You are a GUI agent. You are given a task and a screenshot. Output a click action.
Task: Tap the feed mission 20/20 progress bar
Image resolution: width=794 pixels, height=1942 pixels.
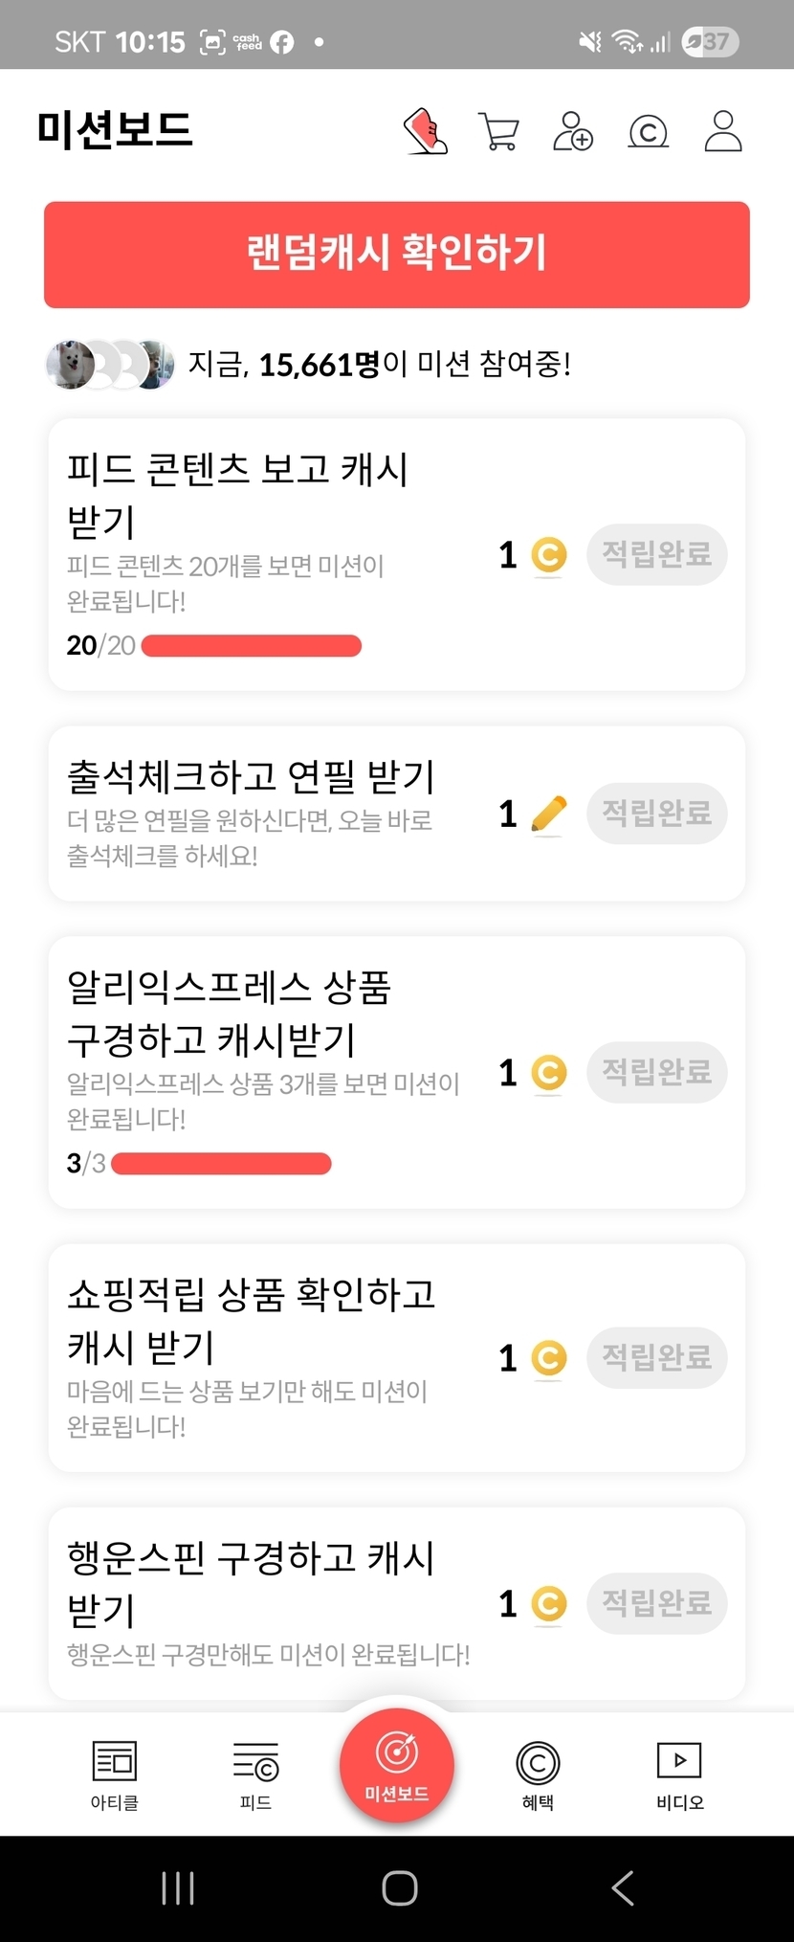tap(252, 646)
